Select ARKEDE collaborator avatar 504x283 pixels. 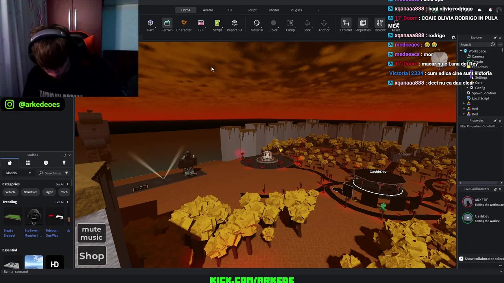468,202
